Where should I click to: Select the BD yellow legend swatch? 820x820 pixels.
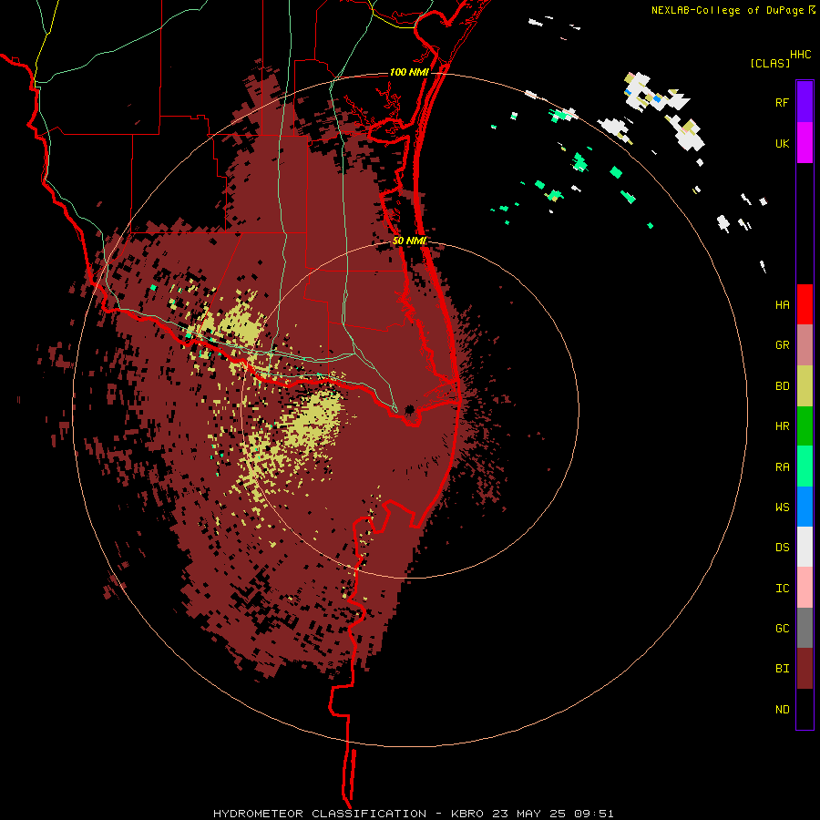pos(805,386)
